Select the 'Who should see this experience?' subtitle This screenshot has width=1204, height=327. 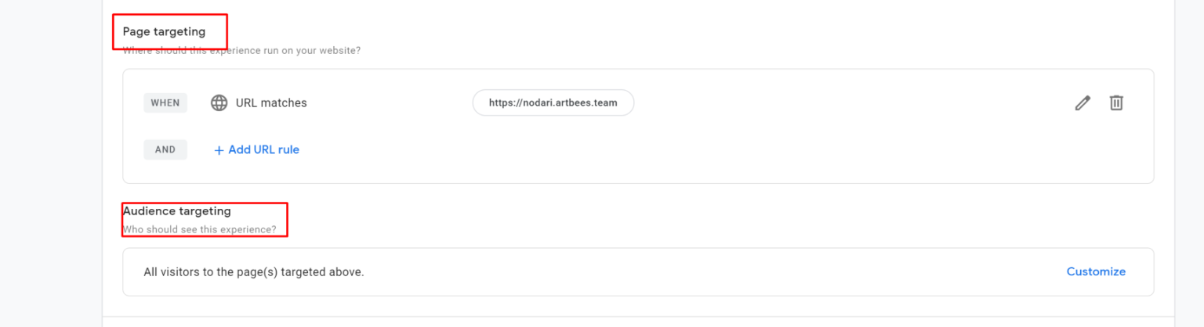tap(199, 230)
